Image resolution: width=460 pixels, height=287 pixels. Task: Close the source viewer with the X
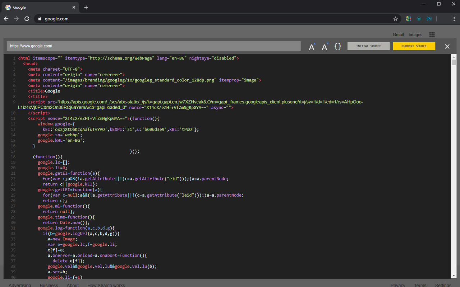click(447, 46)
